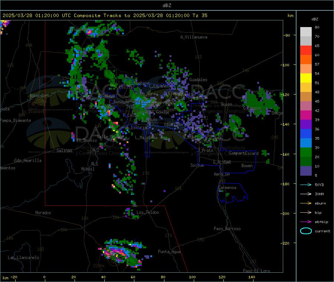Viewport: 334px width, 282px height.
Task: Click the 'Cda_Amarilla' map label
Action: (28, 160)
